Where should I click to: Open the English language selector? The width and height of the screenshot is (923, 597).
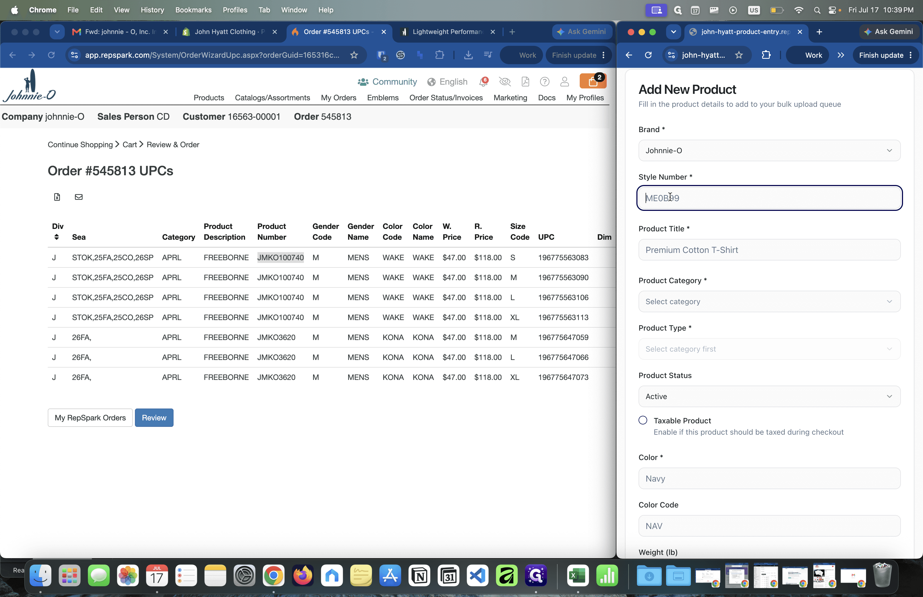[x=447, y=82]
